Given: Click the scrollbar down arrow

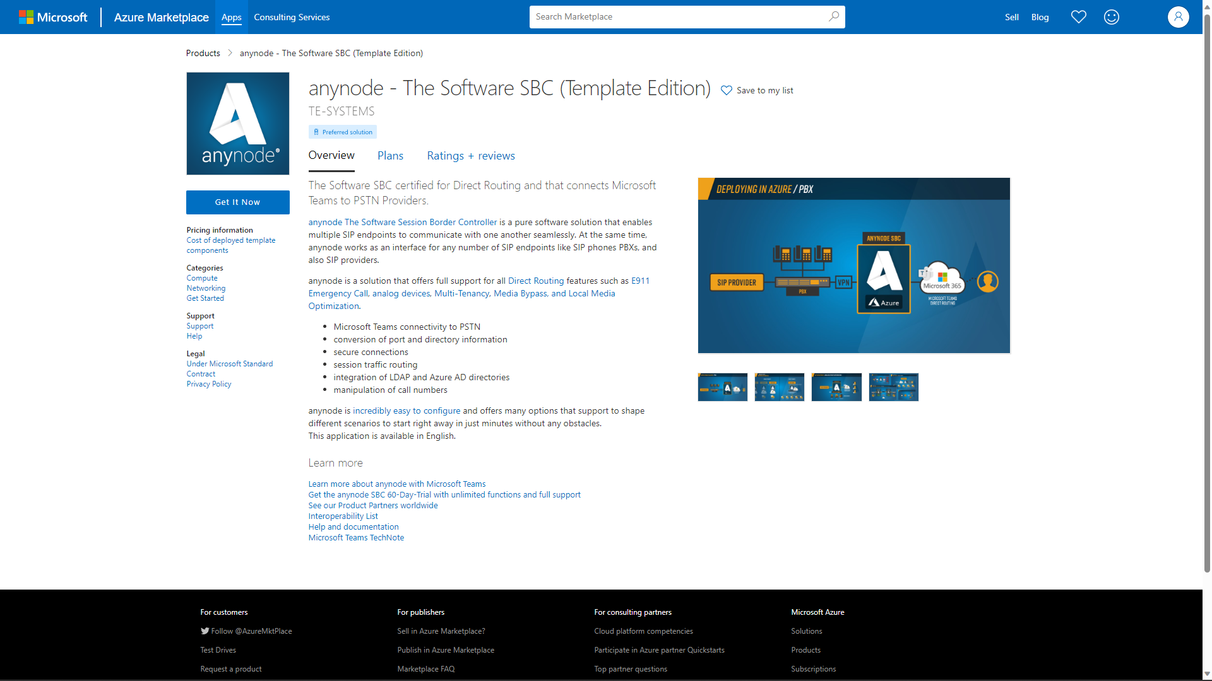Looking at the screenshot, I should 1207,674.
